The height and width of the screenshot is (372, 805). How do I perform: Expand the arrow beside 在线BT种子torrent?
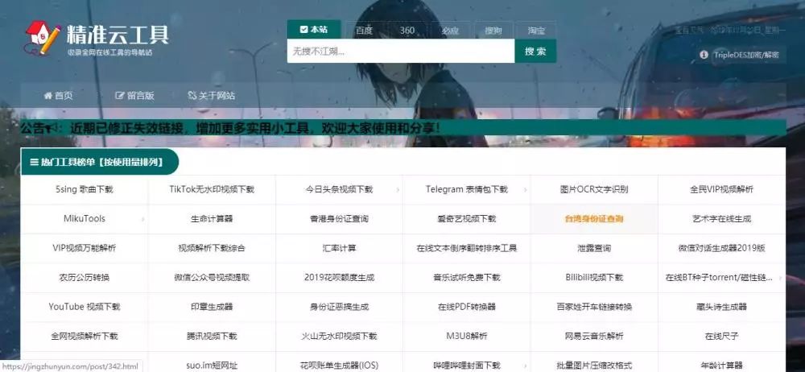coord(780,278)
